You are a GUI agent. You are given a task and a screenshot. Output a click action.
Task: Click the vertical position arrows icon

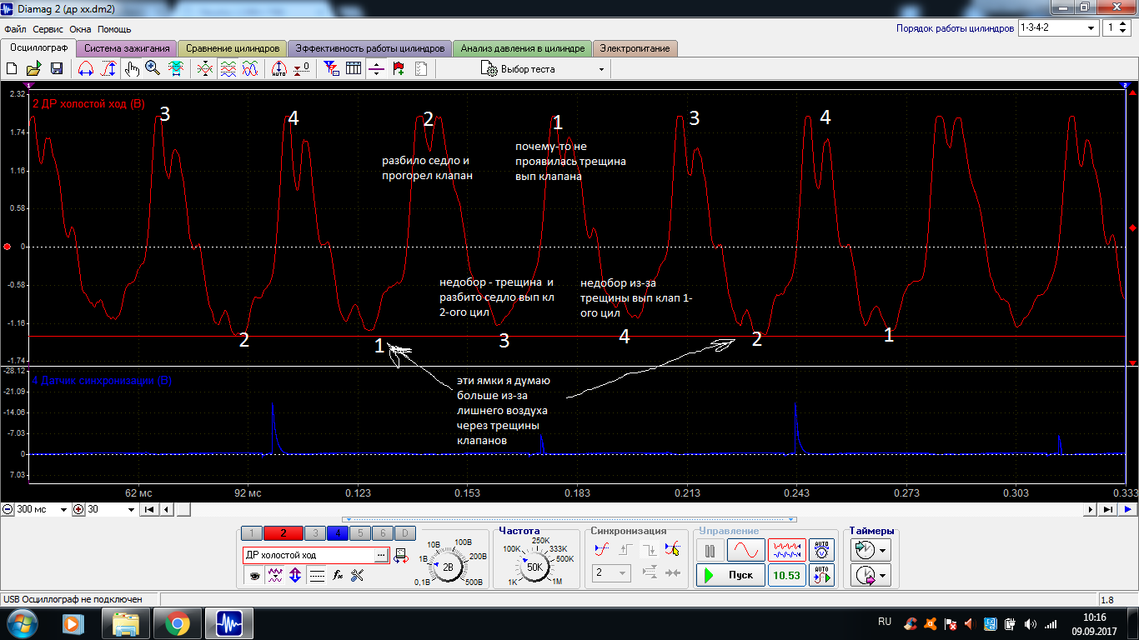pyautogui.click(x=295, y=575)
